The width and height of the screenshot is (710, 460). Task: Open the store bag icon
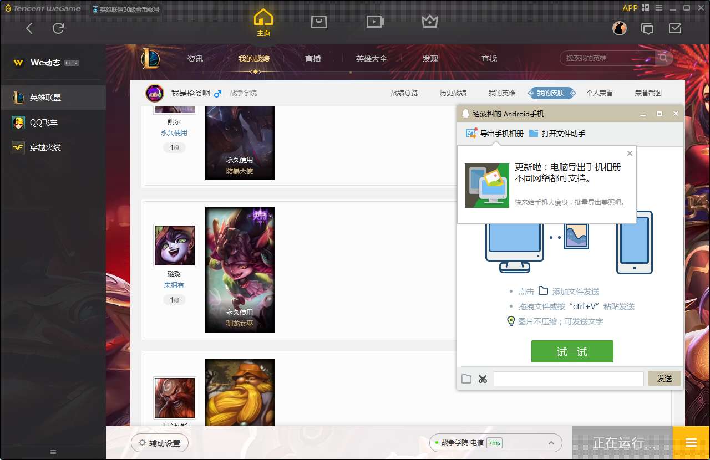point(319,22)
